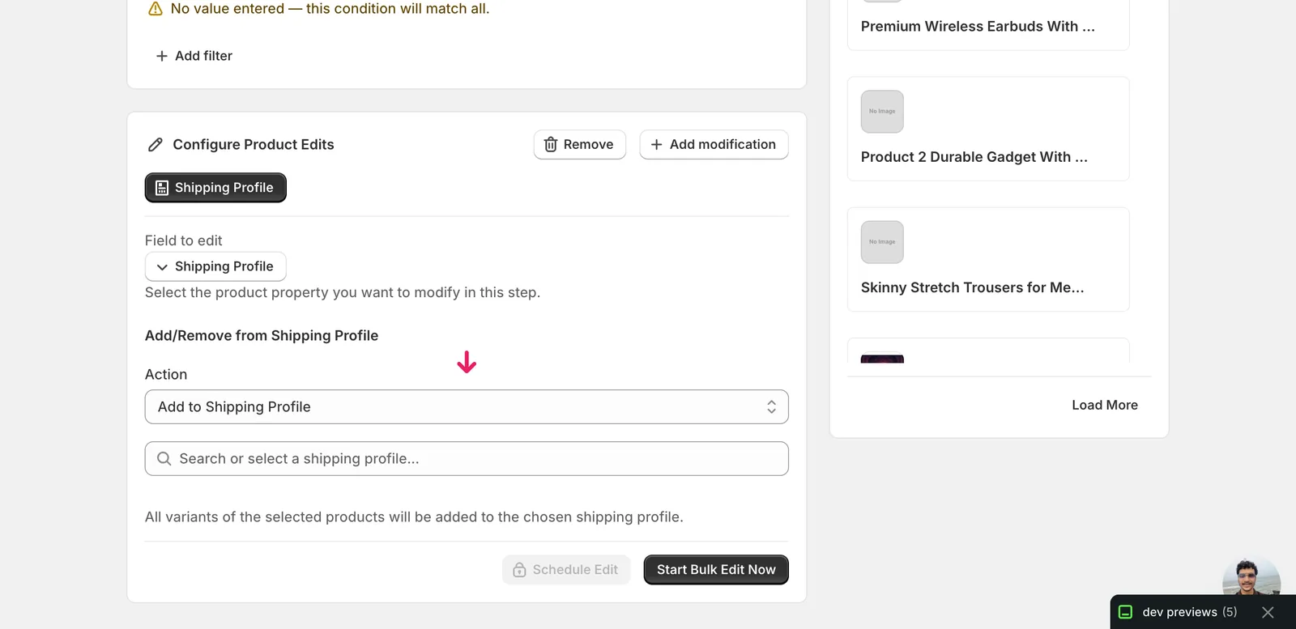Click 'Add/Remove from Shipping Profile' heading

[262, 336]
